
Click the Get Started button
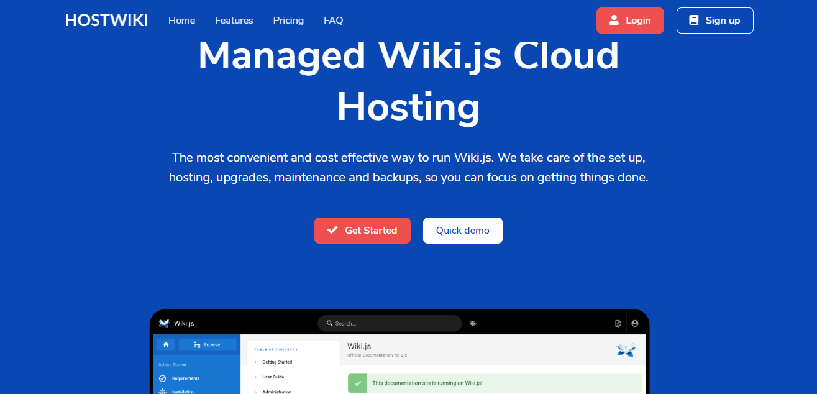click(362, 231)
